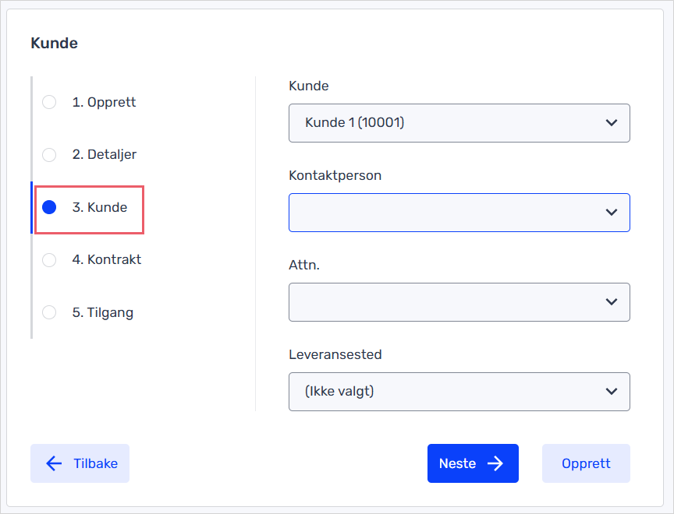The height and width of the screenshot is (514, 674).
Task: Click the filled radio for 3. Kunde
Action: [x=49, y=207]
